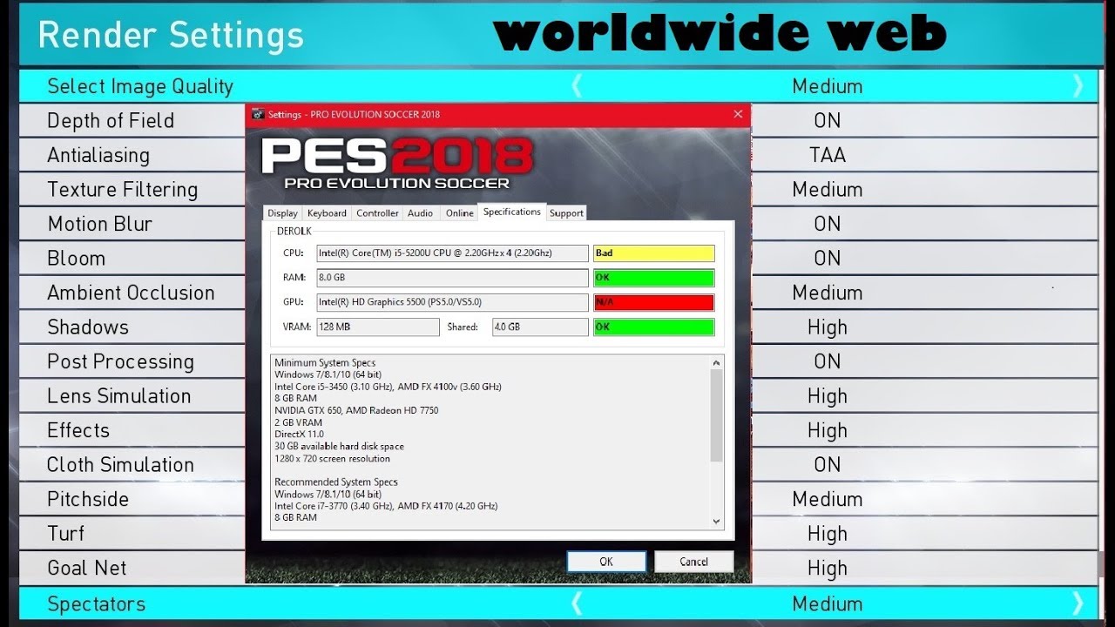Click the Texture Filtering Medium value
Screen dimensions: 1115x627
pyautogui.click(x=828, y=189)
